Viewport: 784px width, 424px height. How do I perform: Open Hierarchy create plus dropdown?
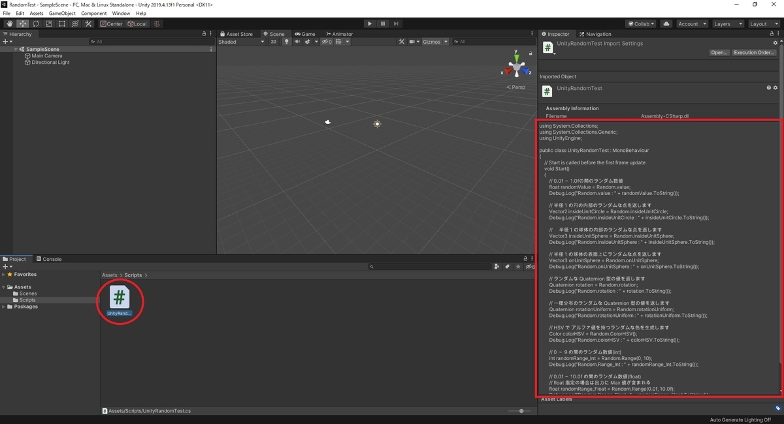click(7, 42)
